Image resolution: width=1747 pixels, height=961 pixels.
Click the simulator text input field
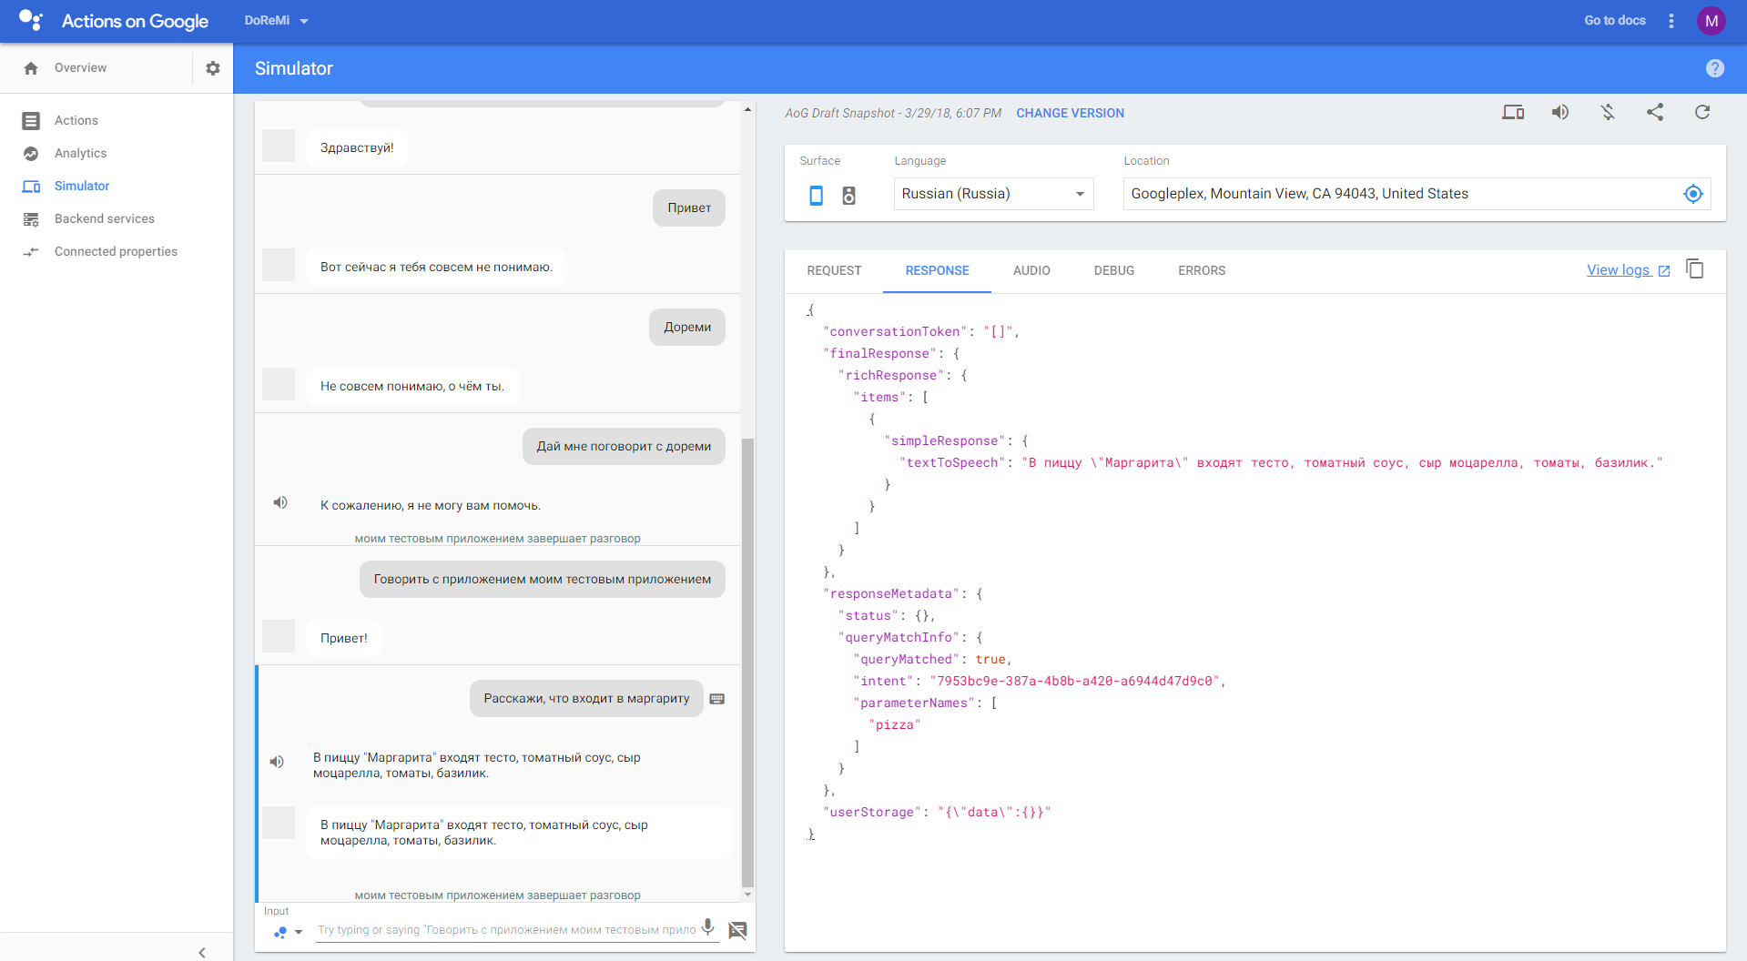pos(506,930)
